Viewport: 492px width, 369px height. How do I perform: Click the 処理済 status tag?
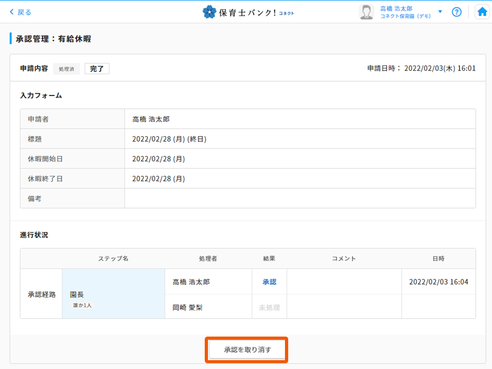point(66,69)
